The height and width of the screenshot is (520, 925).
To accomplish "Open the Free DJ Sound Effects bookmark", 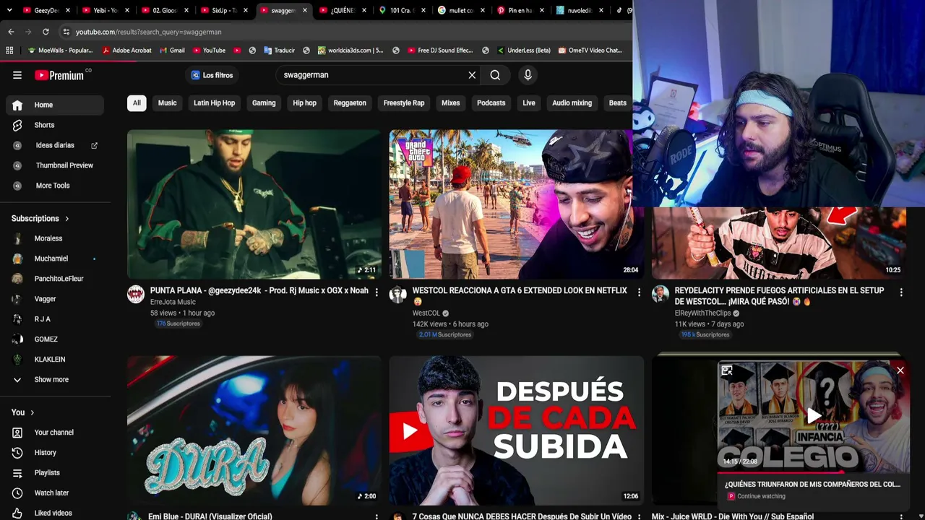I will click(439, 51).
